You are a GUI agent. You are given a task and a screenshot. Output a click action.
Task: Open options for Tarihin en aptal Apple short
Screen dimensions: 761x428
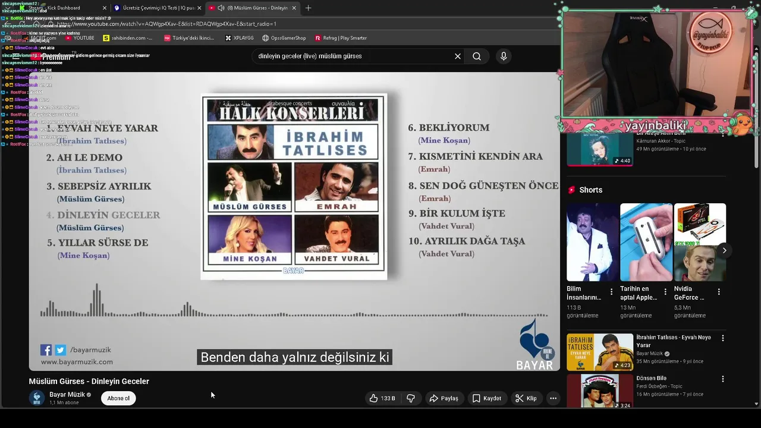[665, 292]
